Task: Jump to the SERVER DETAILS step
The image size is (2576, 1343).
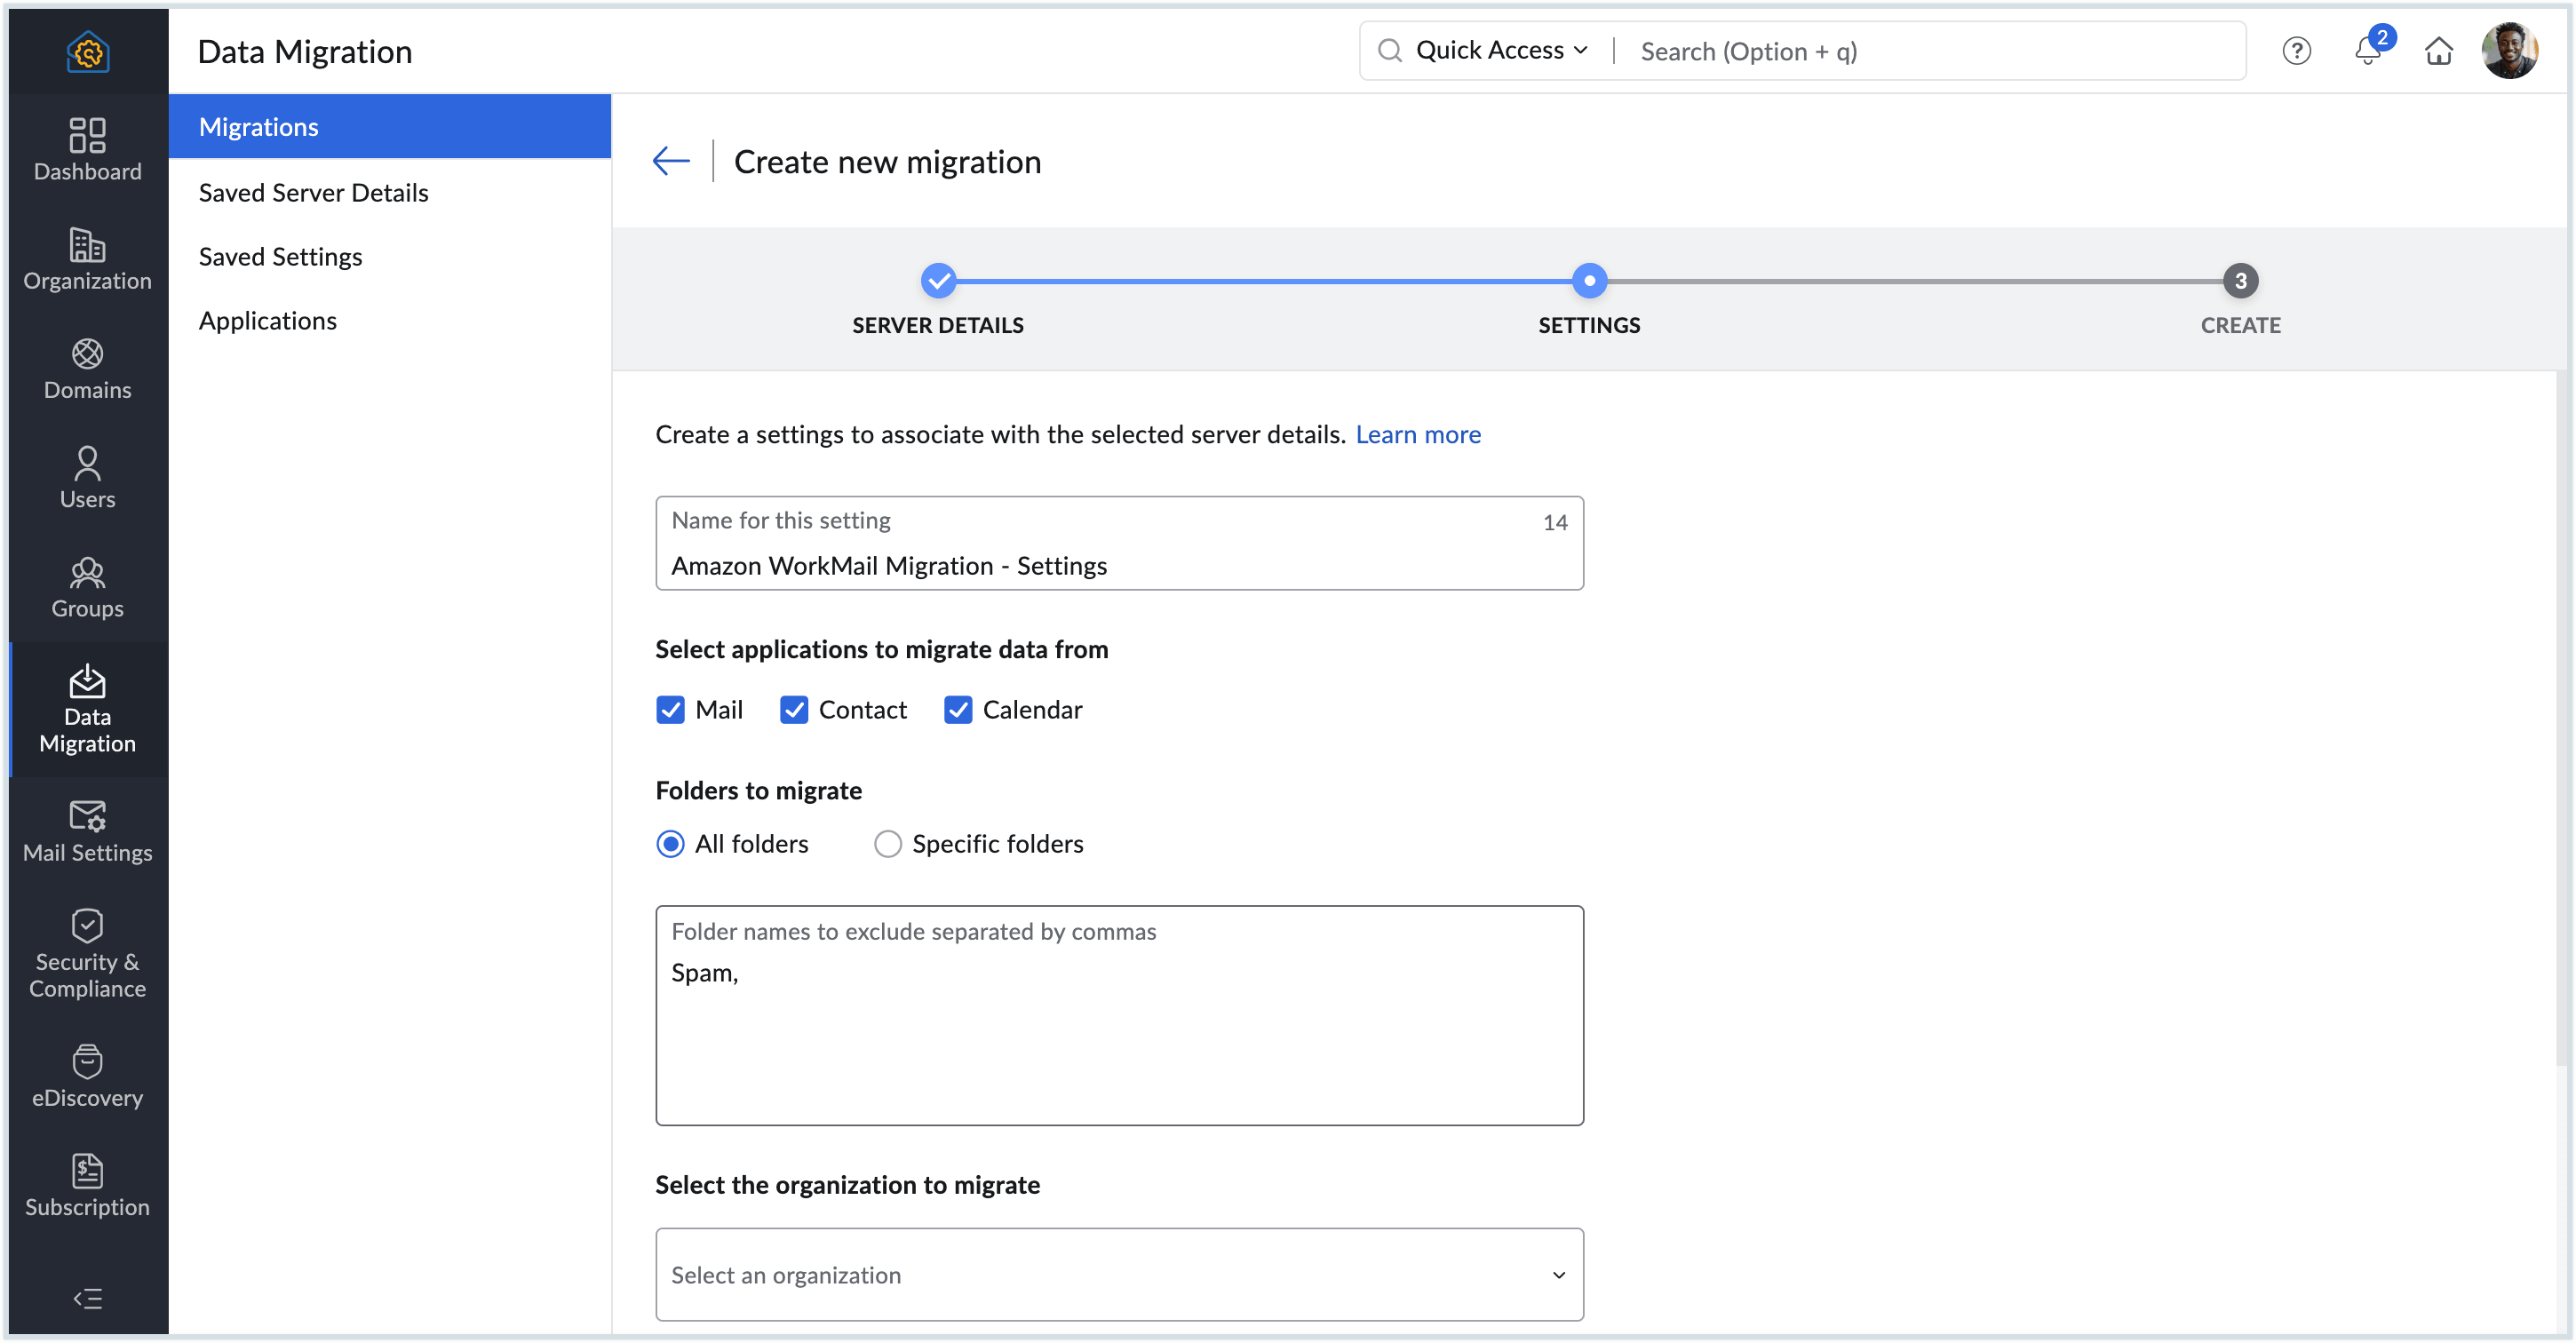Action: click(937, 281)
